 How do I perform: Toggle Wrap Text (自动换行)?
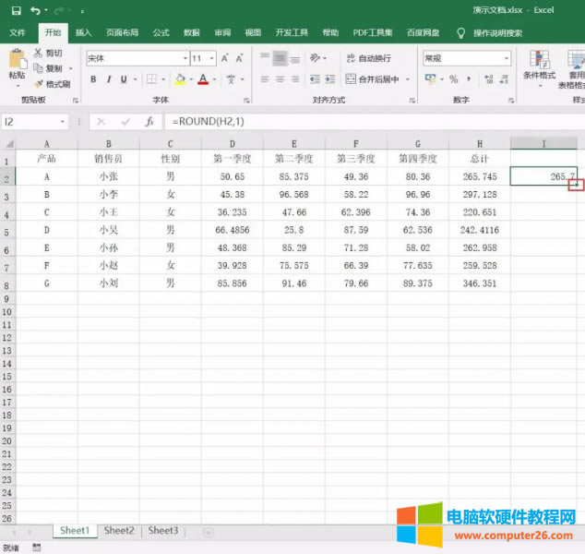coord(368,58)
